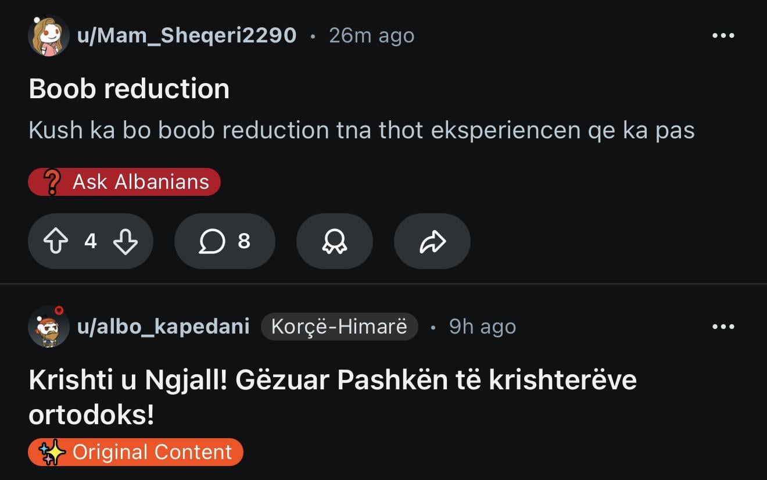Viewport: 767px width, 480px height.
Task: Give an award using the ribbon icon
Action: (x=334, y=241)
